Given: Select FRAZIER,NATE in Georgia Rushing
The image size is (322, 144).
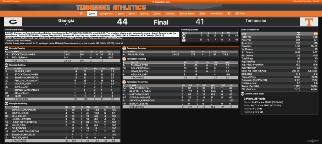Looking at the screenshot, I should [x=63, y=71].
